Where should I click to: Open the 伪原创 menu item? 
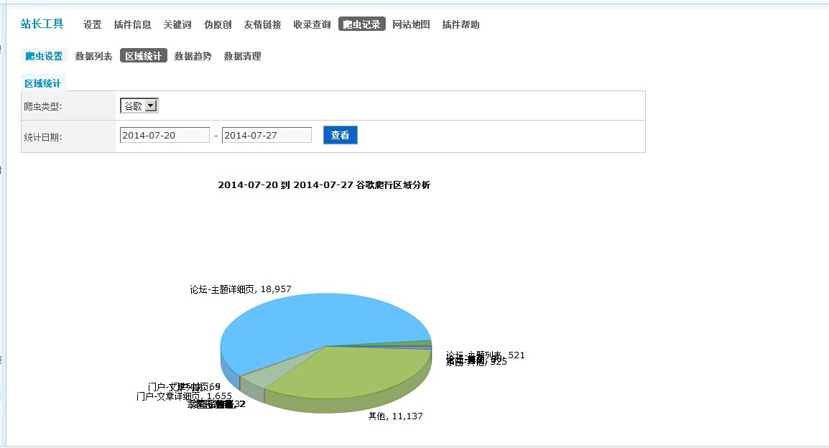pyautogui.click(x=218, y=24)
